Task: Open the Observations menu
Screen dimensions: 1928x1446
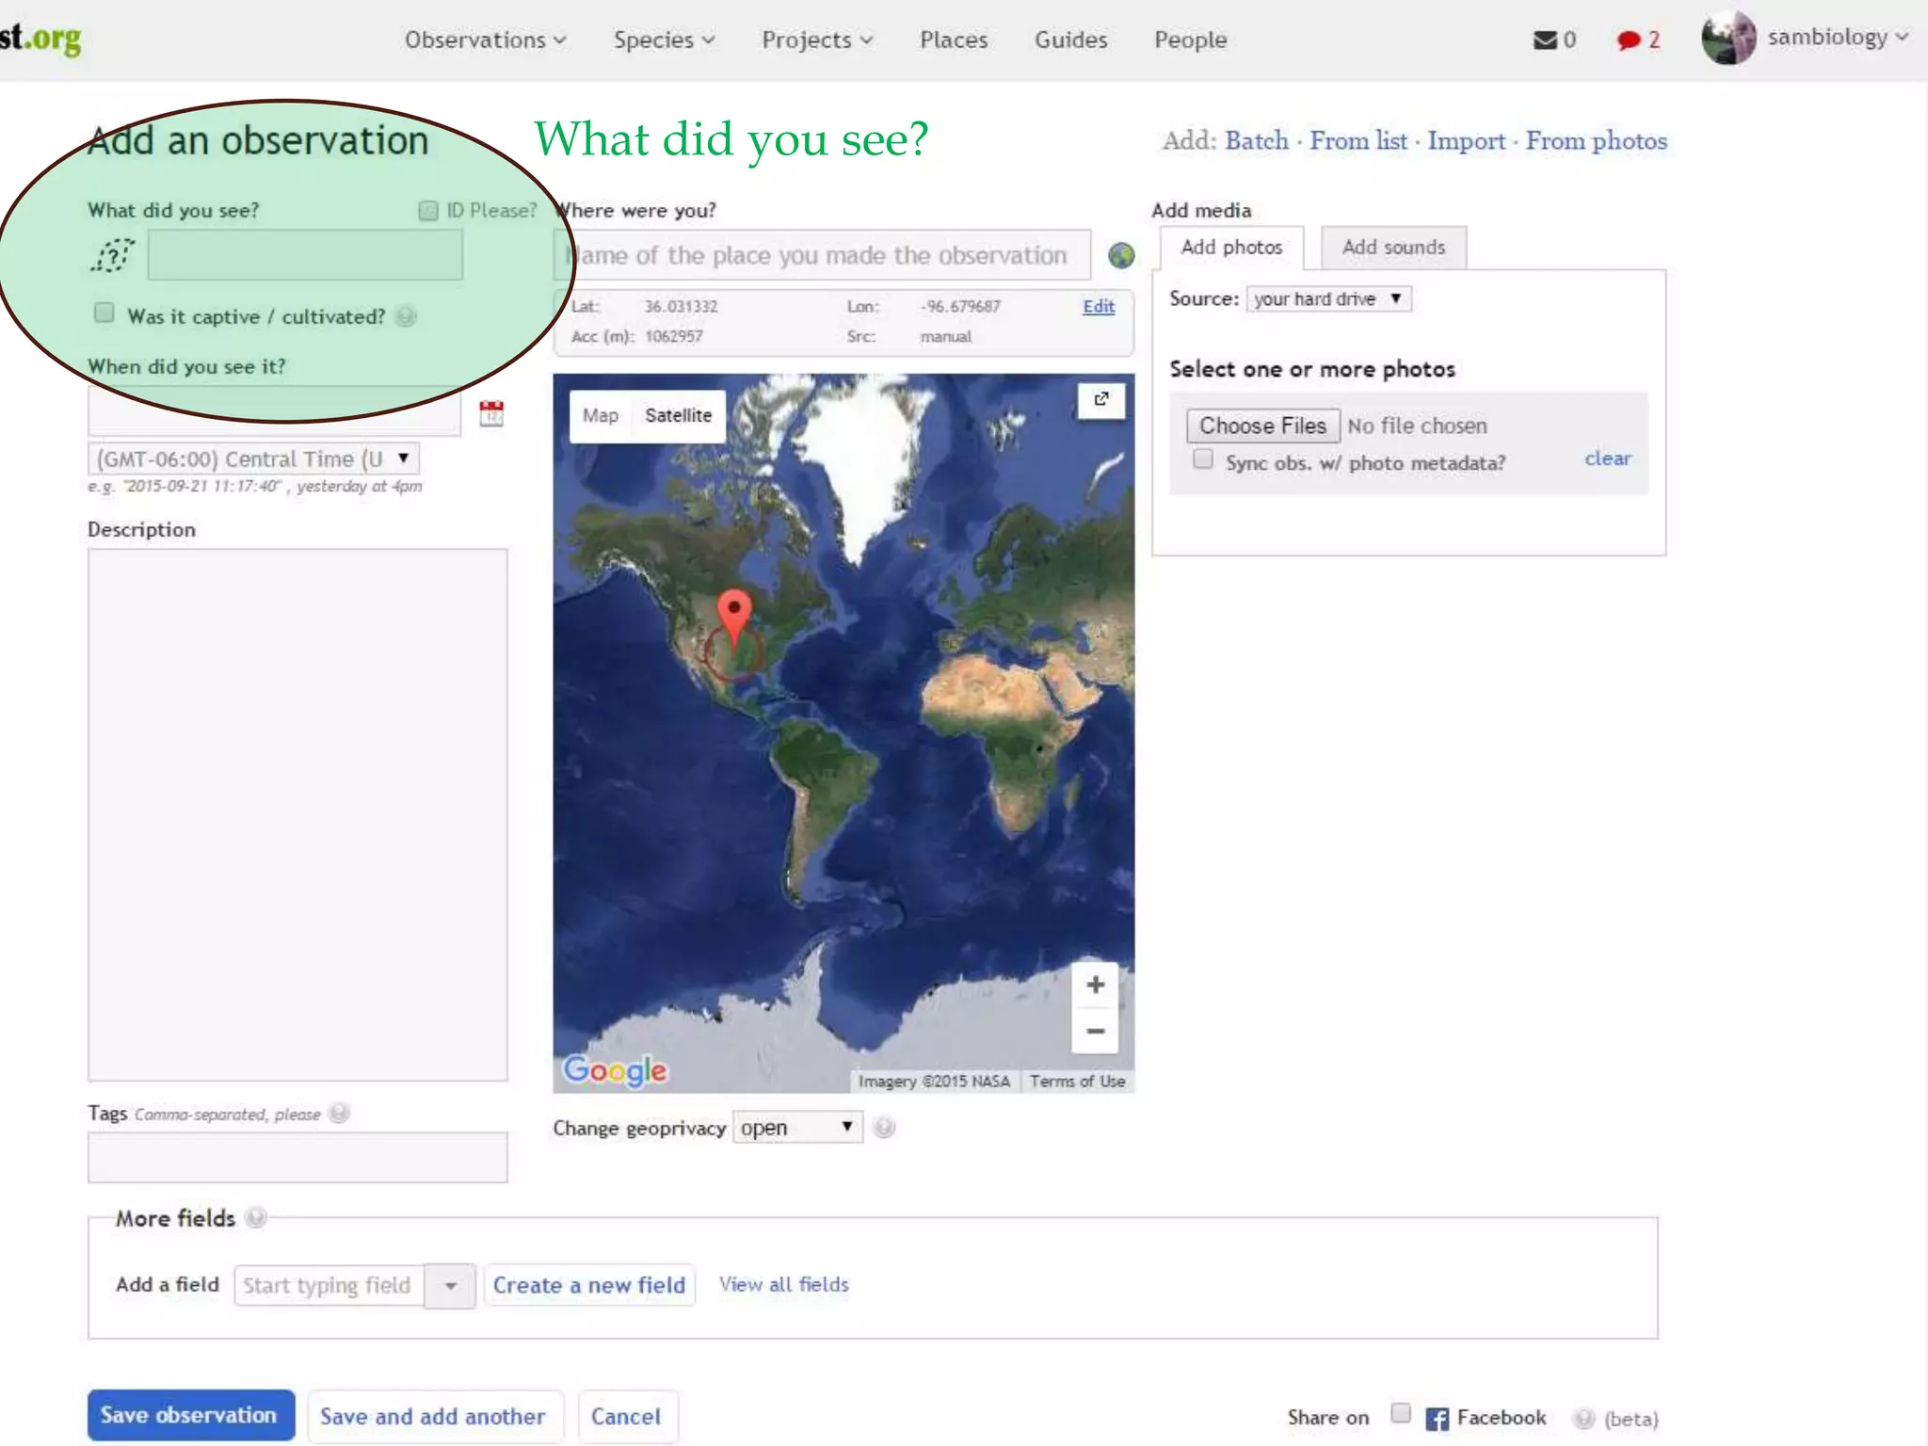Action: (485, 40)
